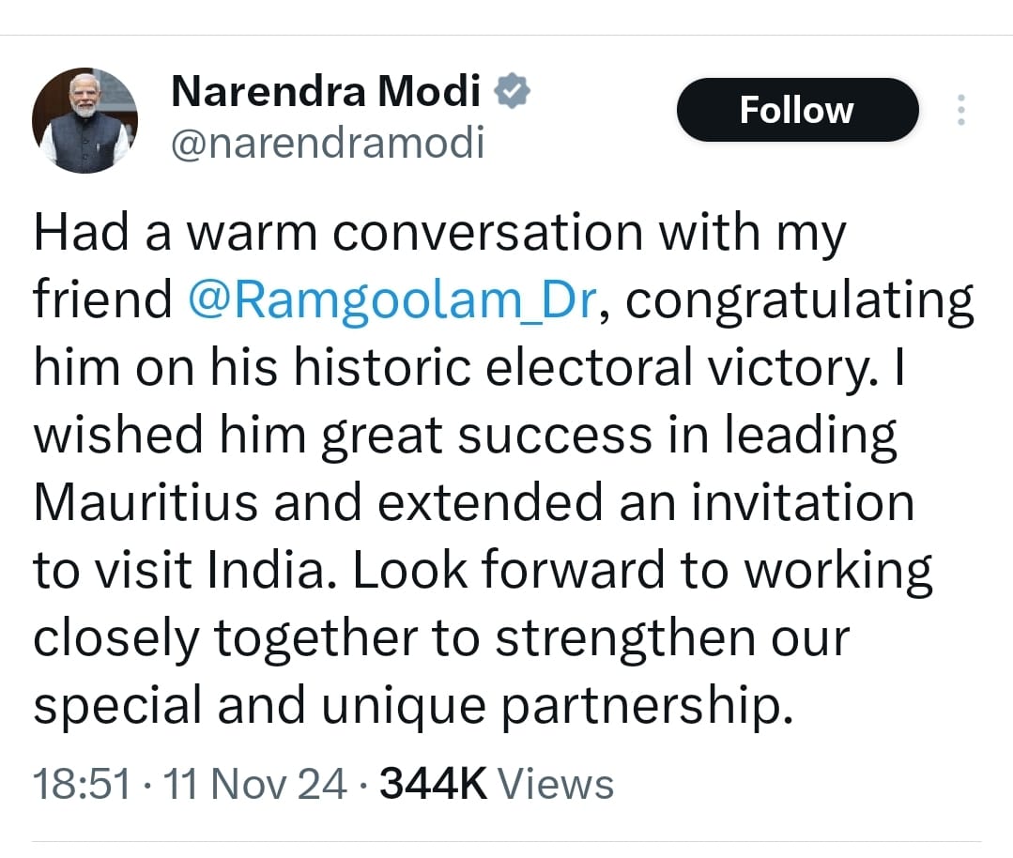Click the blue verified badge icon
The image size is (1013, 858).
point(513,91)
